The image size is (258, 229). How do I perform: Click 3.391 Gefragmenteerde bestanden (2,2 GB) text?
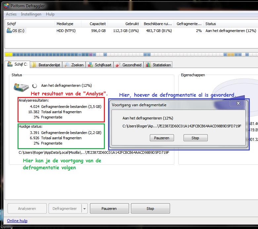pyautogui.click(x=65, y=133)
